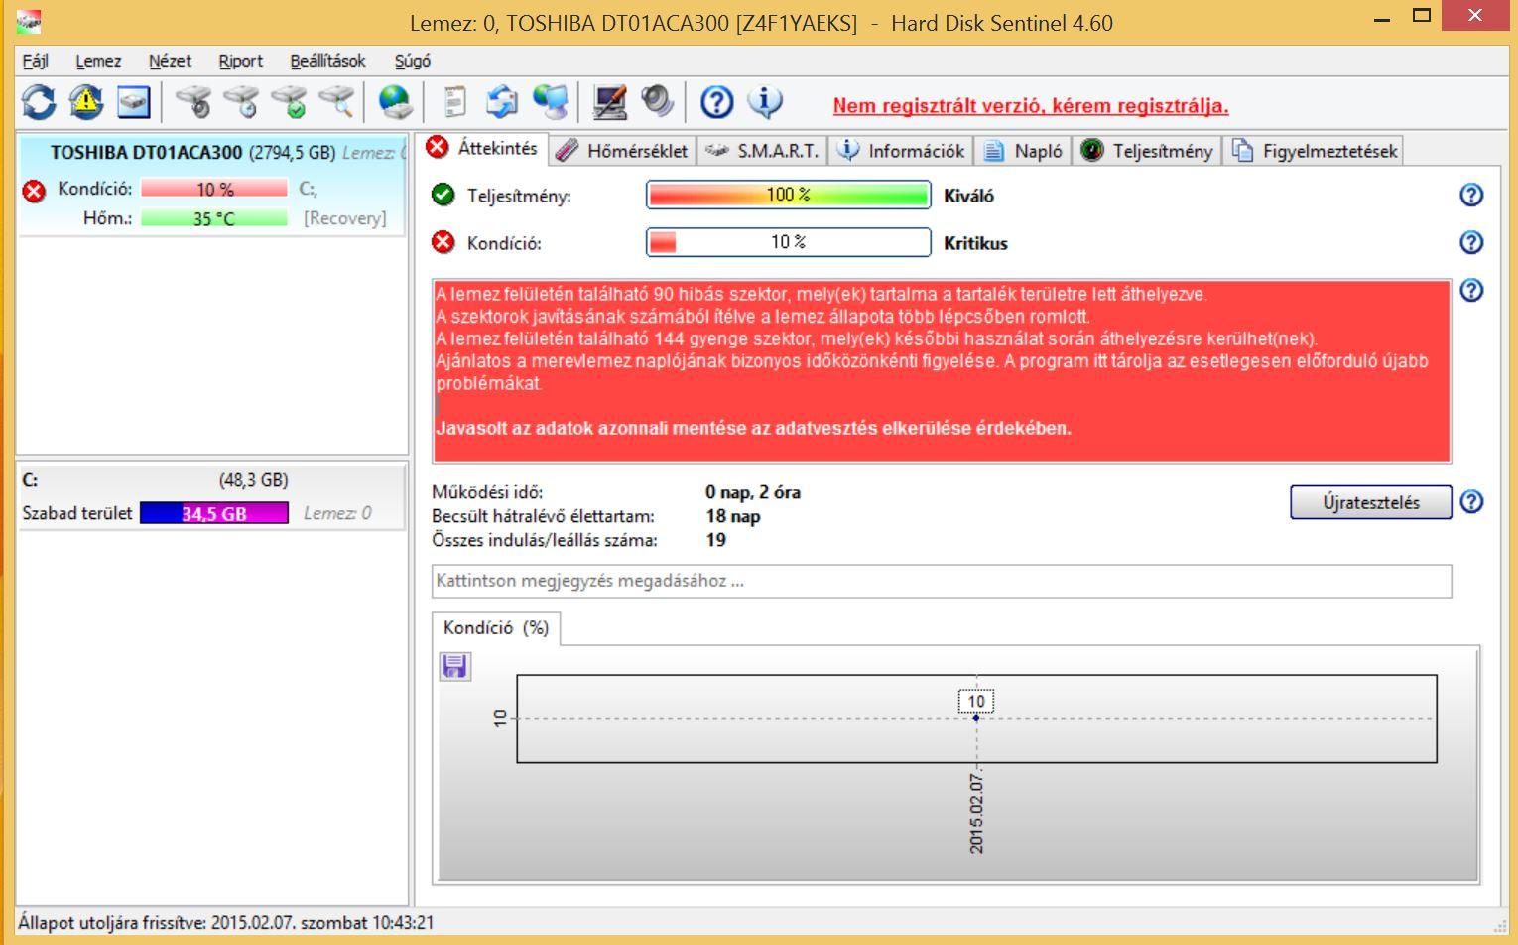Click the Teljesítmény 100 % progress bar
1518x945 pixels.
(789, 195)
